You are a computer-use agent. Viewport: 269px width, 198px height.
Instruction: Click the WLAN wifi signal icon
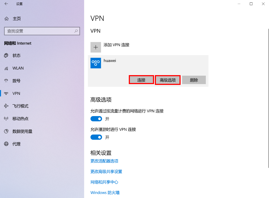[x=6, y=68]
